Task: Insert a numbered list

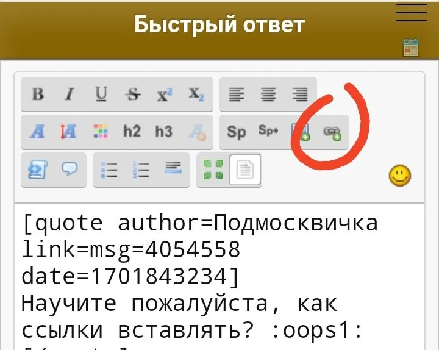Action: pos(141,170)
